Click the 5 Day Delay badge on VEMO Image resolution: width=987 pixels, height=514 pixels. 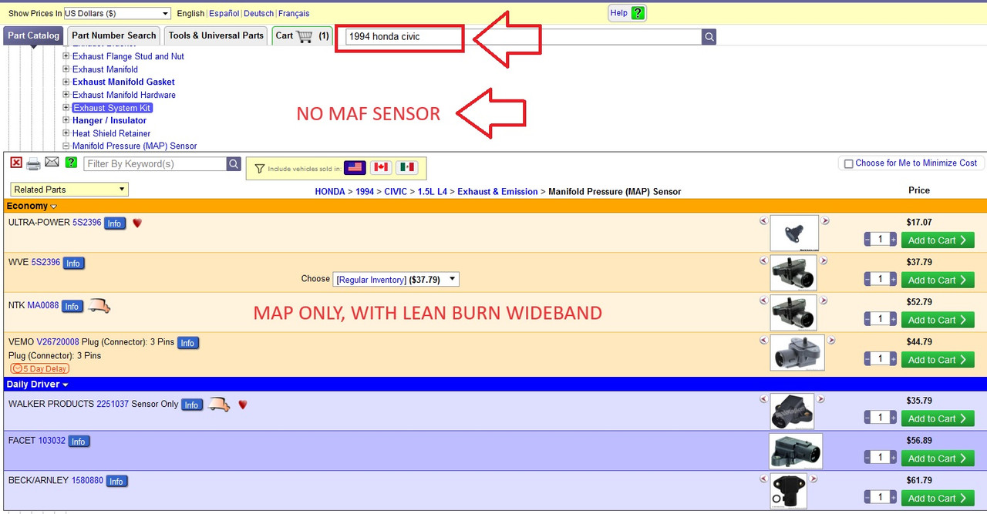tap(39, 369)
